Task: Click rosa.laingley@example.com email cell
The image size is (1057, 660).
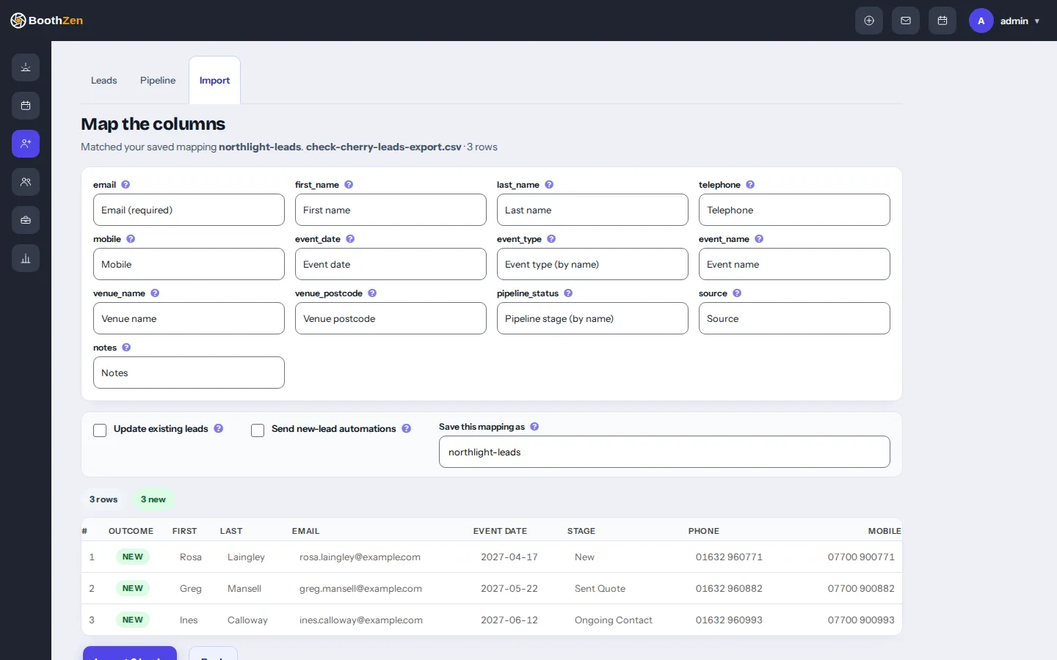Action: (x=360, y=557)
